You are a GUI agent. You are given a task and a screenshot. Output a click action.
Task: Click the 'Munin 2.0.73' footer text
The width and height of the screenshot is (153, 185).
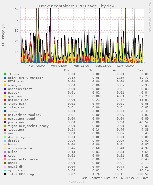coord(76,182)
